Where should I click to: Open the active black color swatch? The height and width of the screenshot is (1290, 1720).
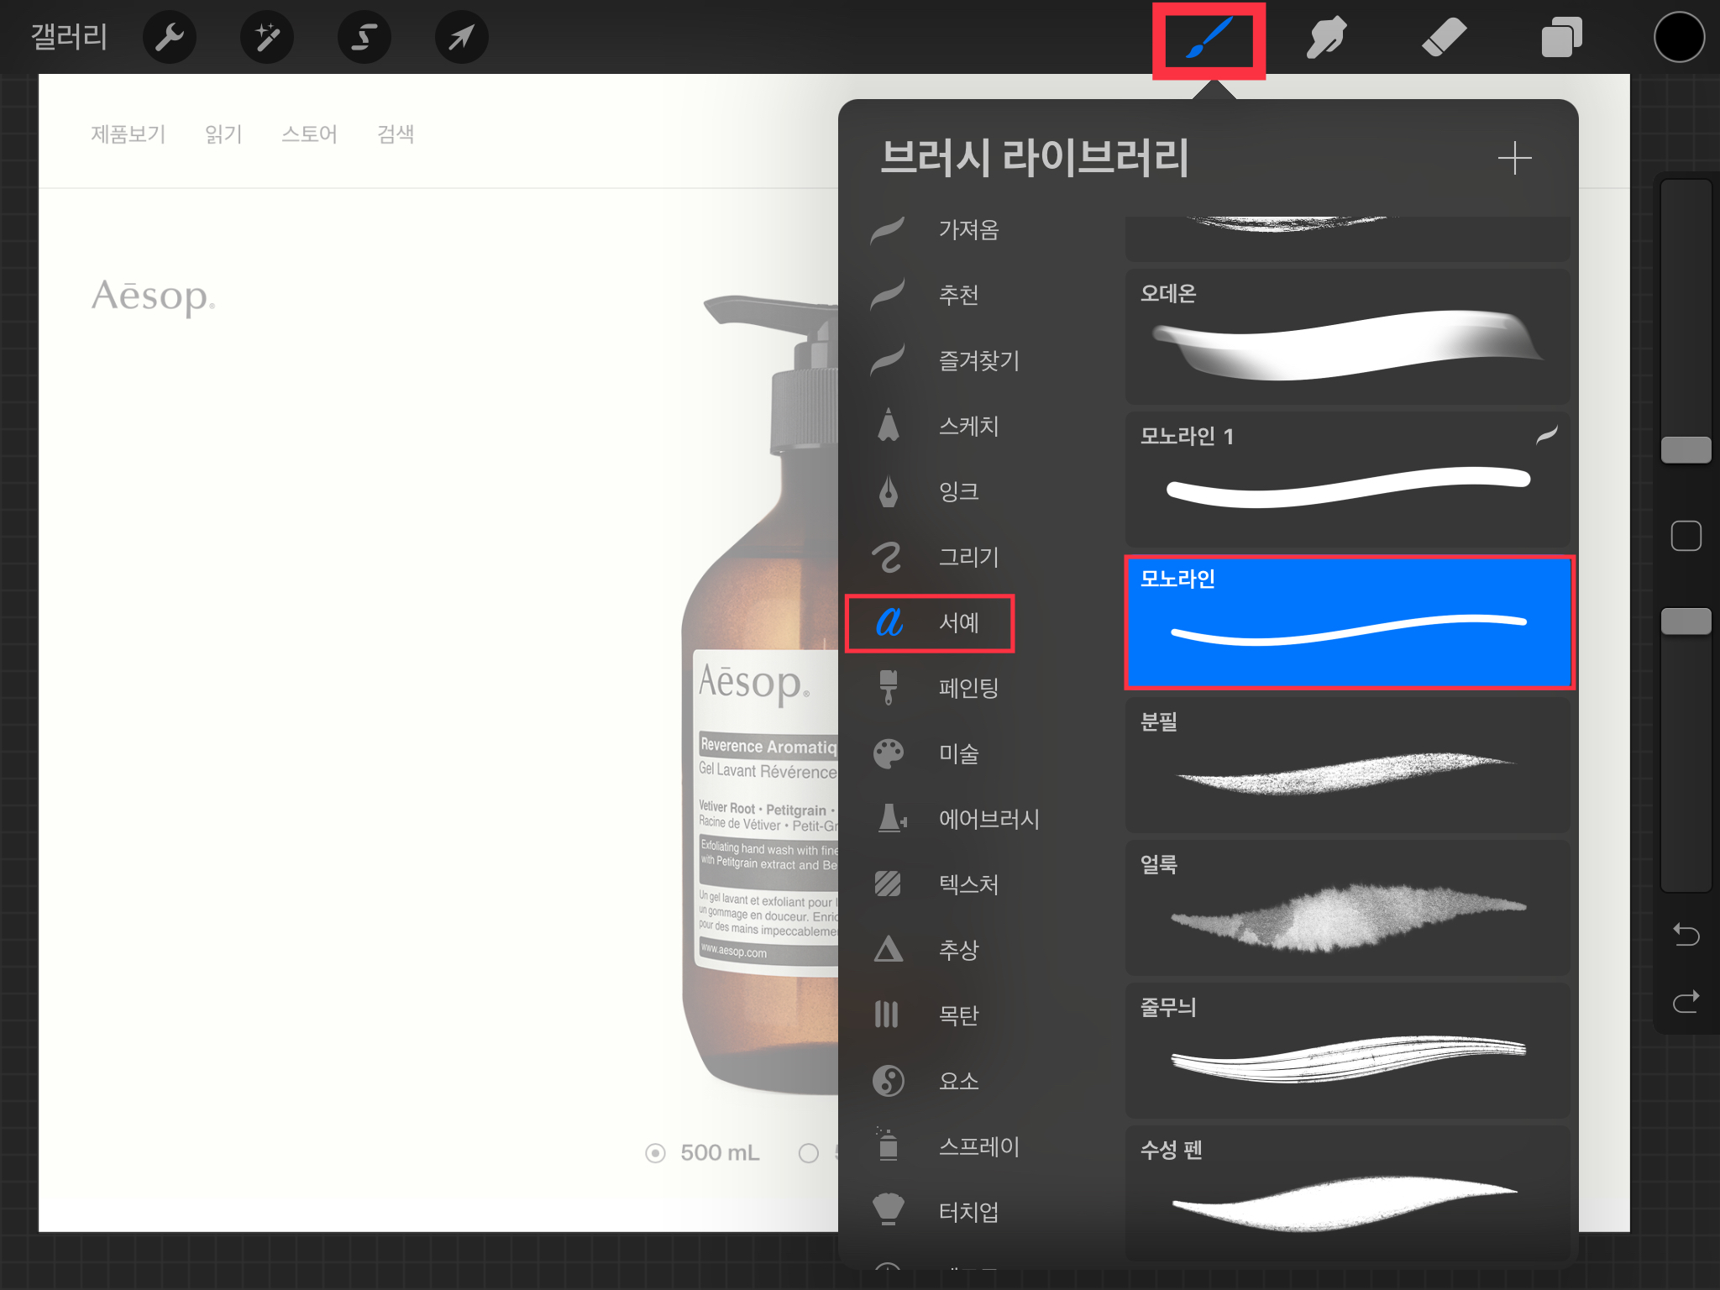coord(1679,38)
